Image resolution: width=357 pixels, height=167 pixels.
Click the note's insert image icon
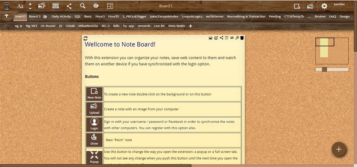[211, 38]
